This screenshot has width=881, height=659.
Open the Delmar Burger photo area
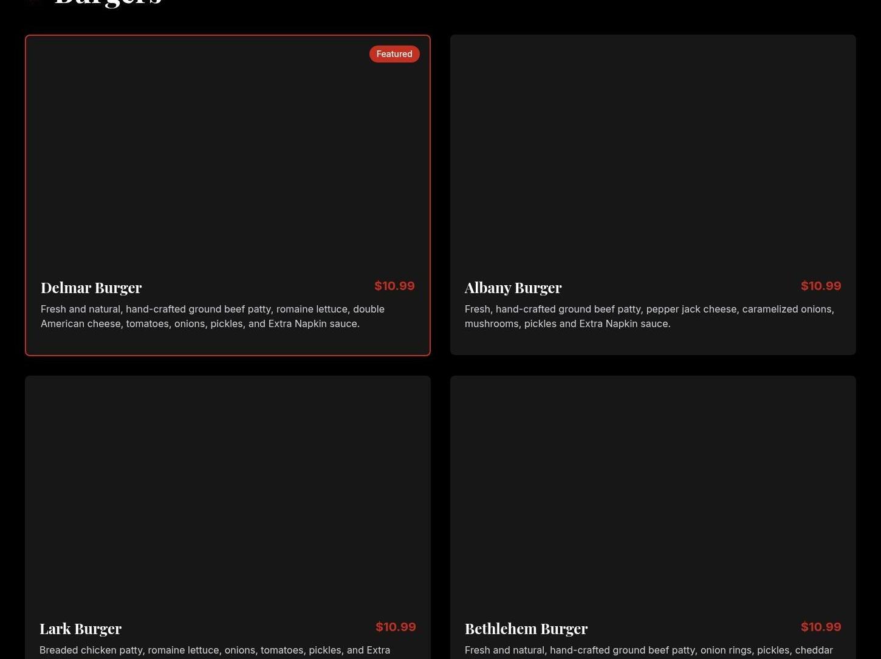pyautogui.click(x=228, y=152)
